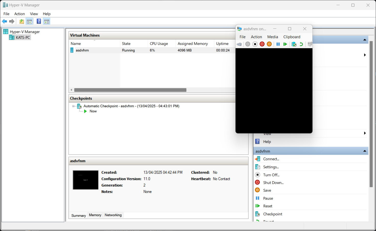This screenshot has width=376, height=231.
Task: Click Pause icon in Actions pane
Action: click(258, 198)
